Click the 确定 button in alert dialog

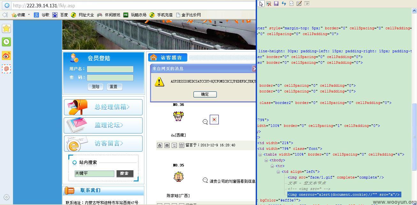tap(205, 94)
